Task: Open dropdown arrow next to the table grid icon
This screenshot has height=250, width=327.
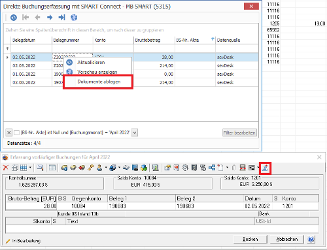Action: click(30, 168)
